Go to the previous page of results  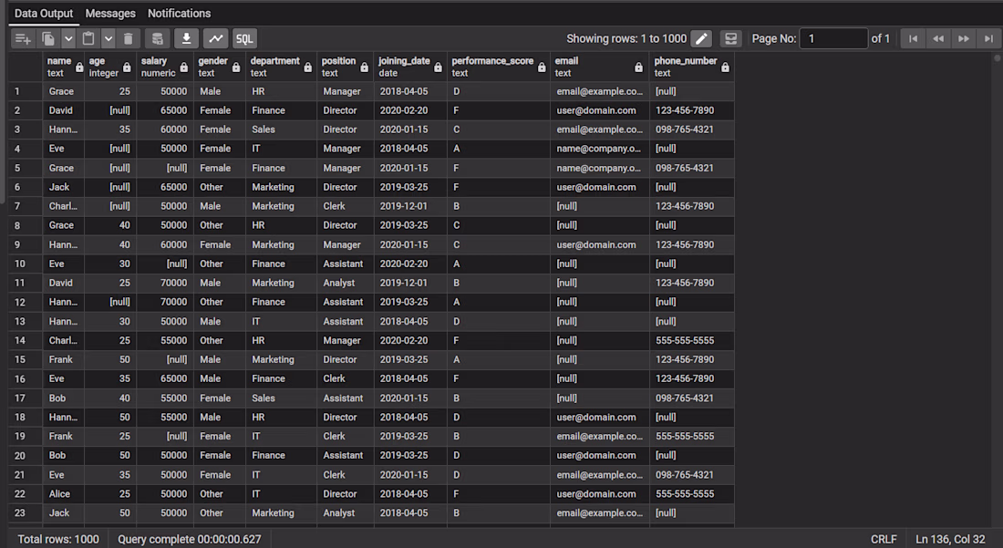pos(937,38)
